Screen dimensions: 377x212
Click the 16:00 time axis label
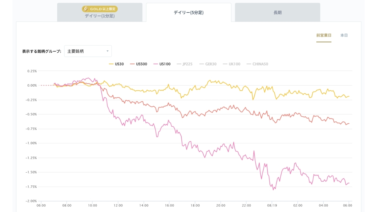(x=169, y=205)
